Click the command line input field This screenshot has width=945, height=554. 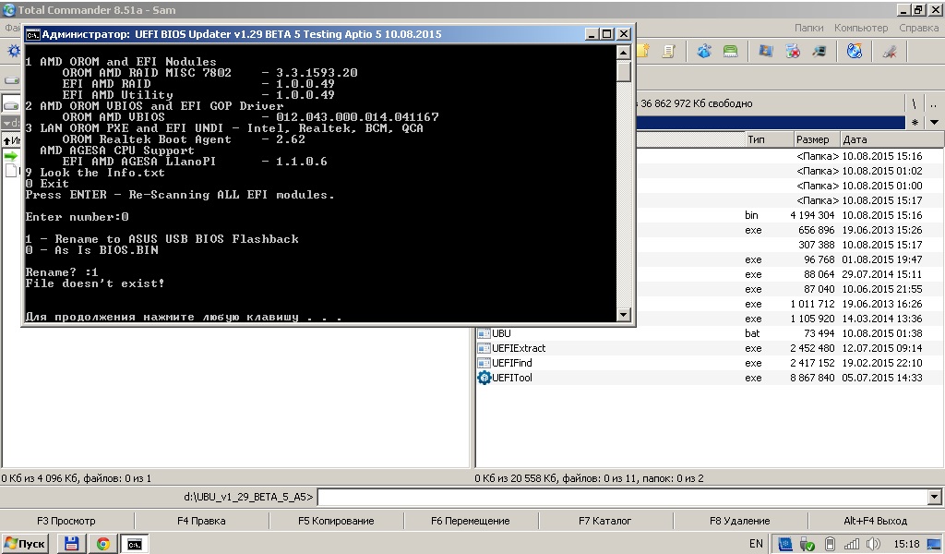(623, 498)
